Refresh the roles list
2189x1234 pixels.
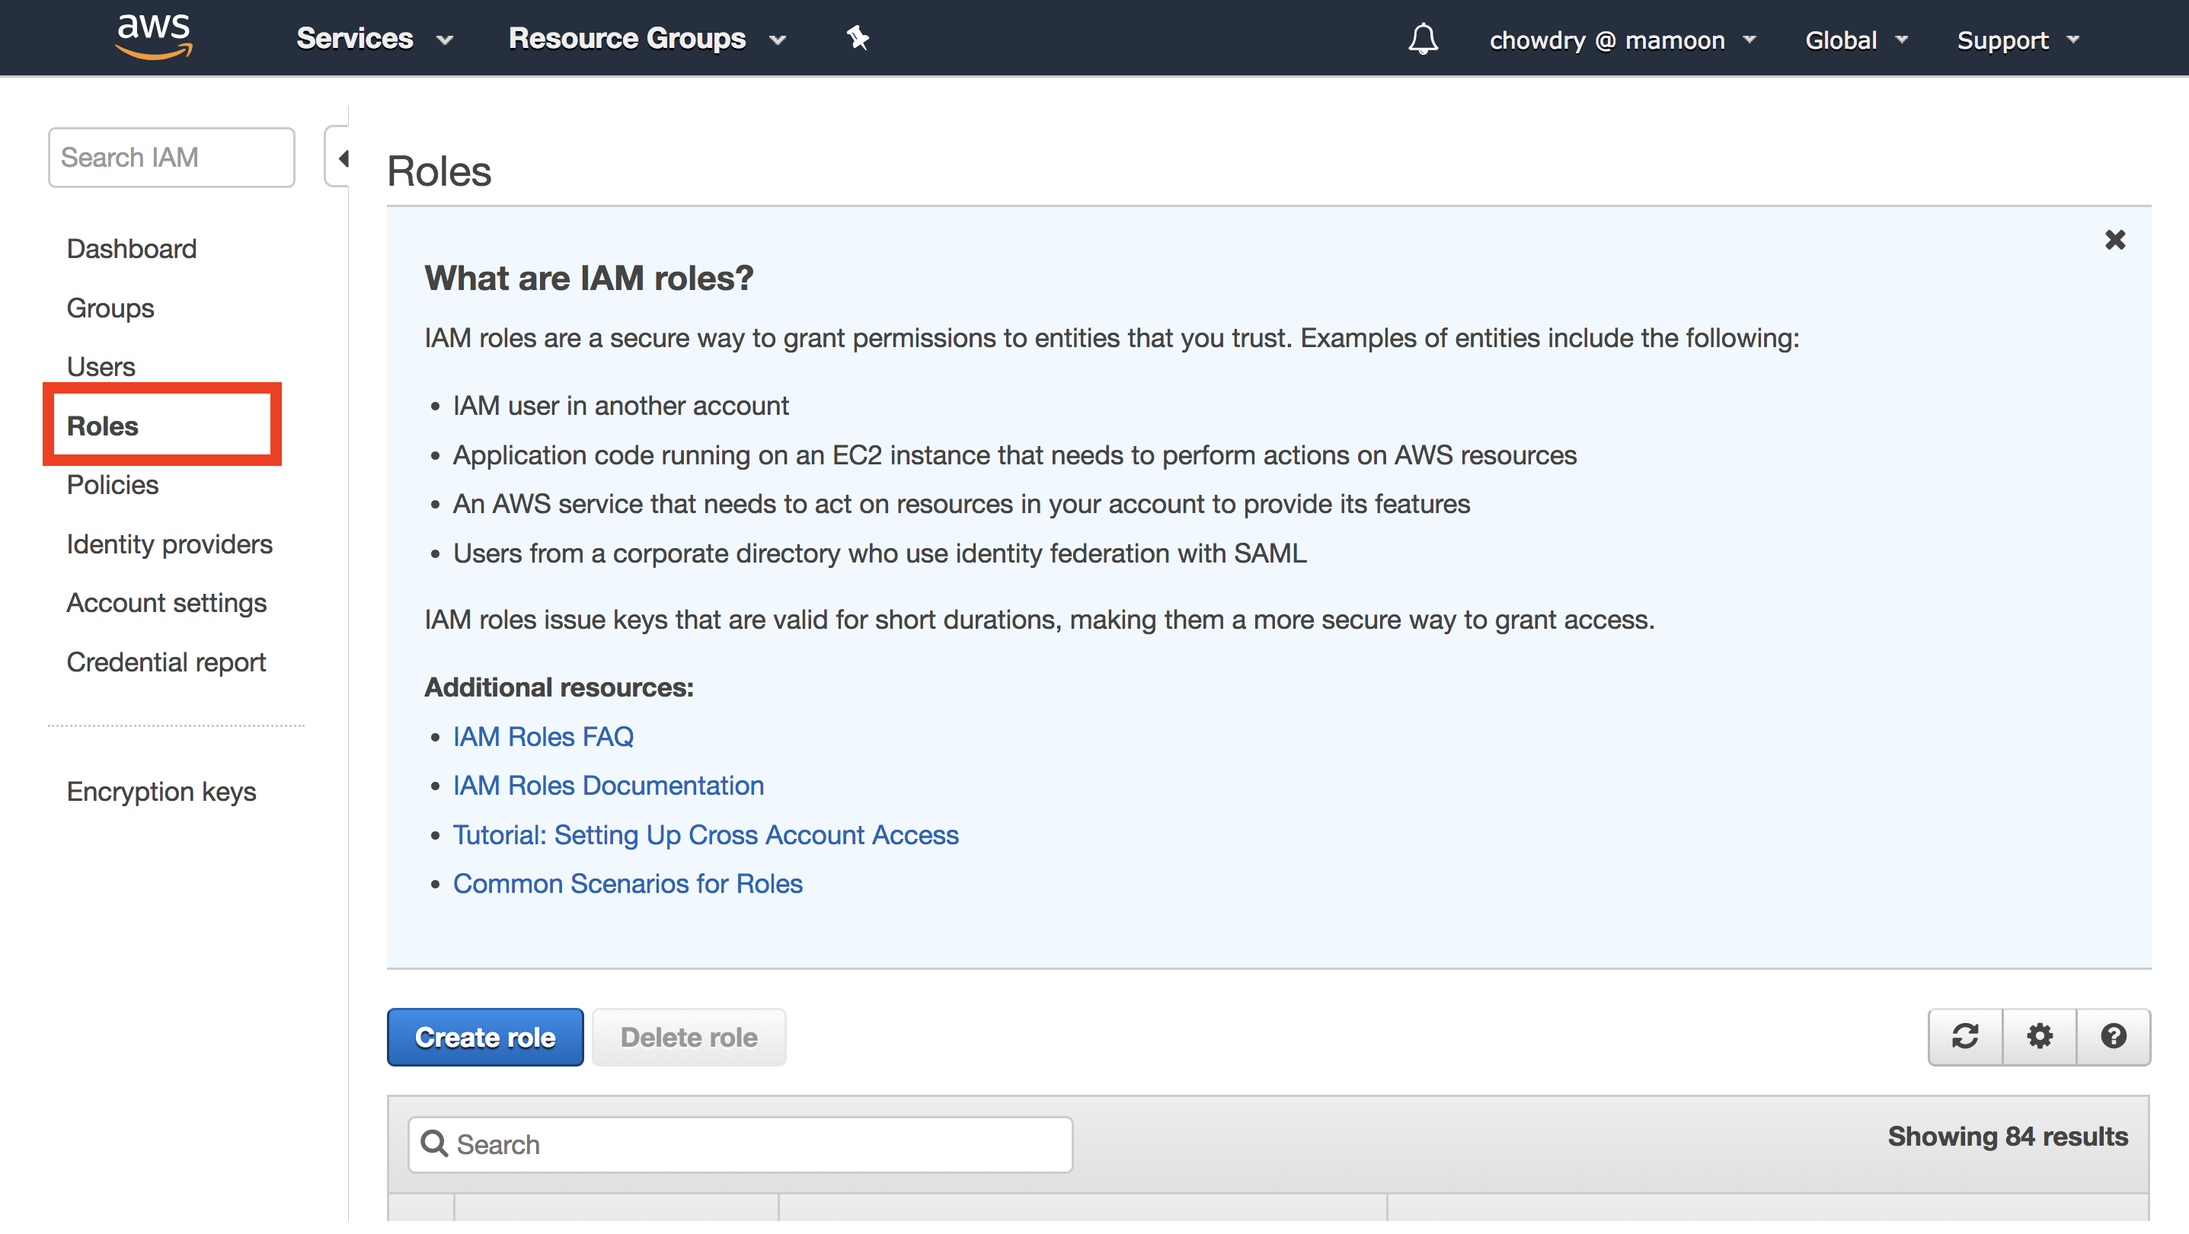point(1964,1036)
